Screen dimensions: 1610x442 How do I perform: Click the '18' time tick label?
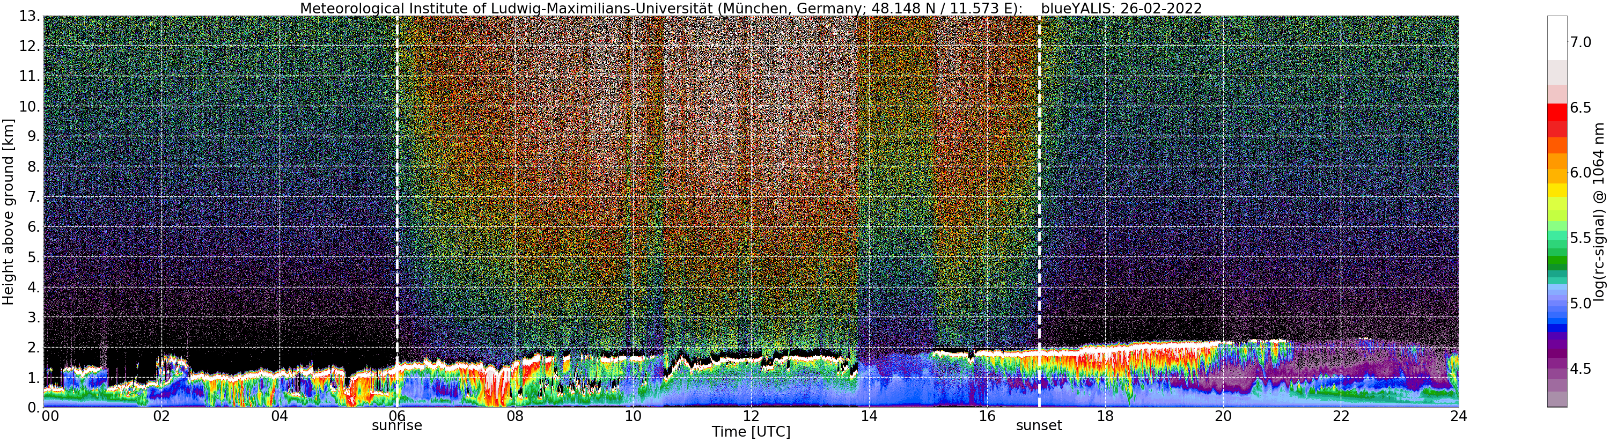click(1105, 416)
